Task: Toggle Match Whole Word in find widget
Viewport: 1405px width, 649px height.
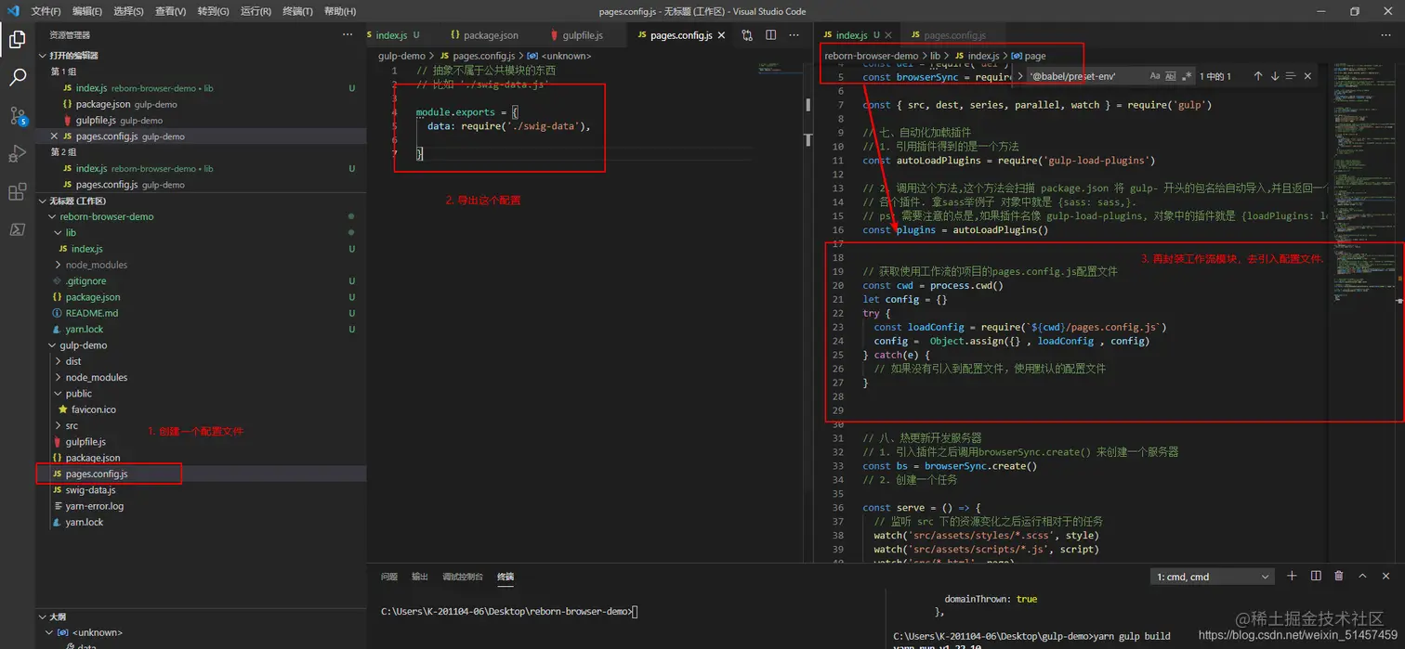Action: [x=1171, y=76]
